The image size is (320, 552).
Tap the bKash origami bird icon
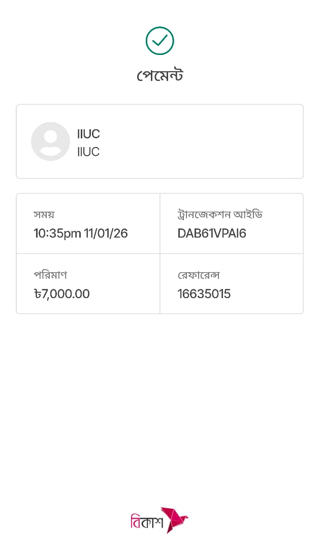[x=174, y=519]
